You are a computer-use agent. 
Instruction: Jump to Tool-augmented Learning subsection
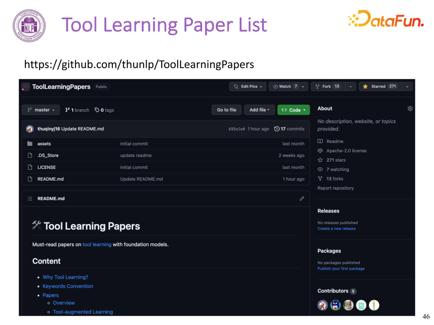pyautogui.click(x=83, y=312)
